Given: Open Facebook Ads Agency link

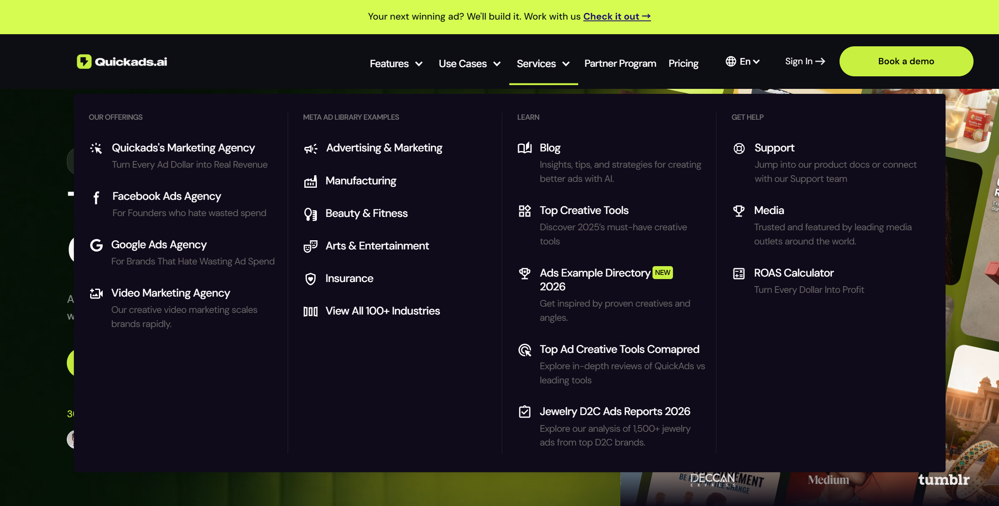Looking at the screenshot, I should [x=167, y=196].
